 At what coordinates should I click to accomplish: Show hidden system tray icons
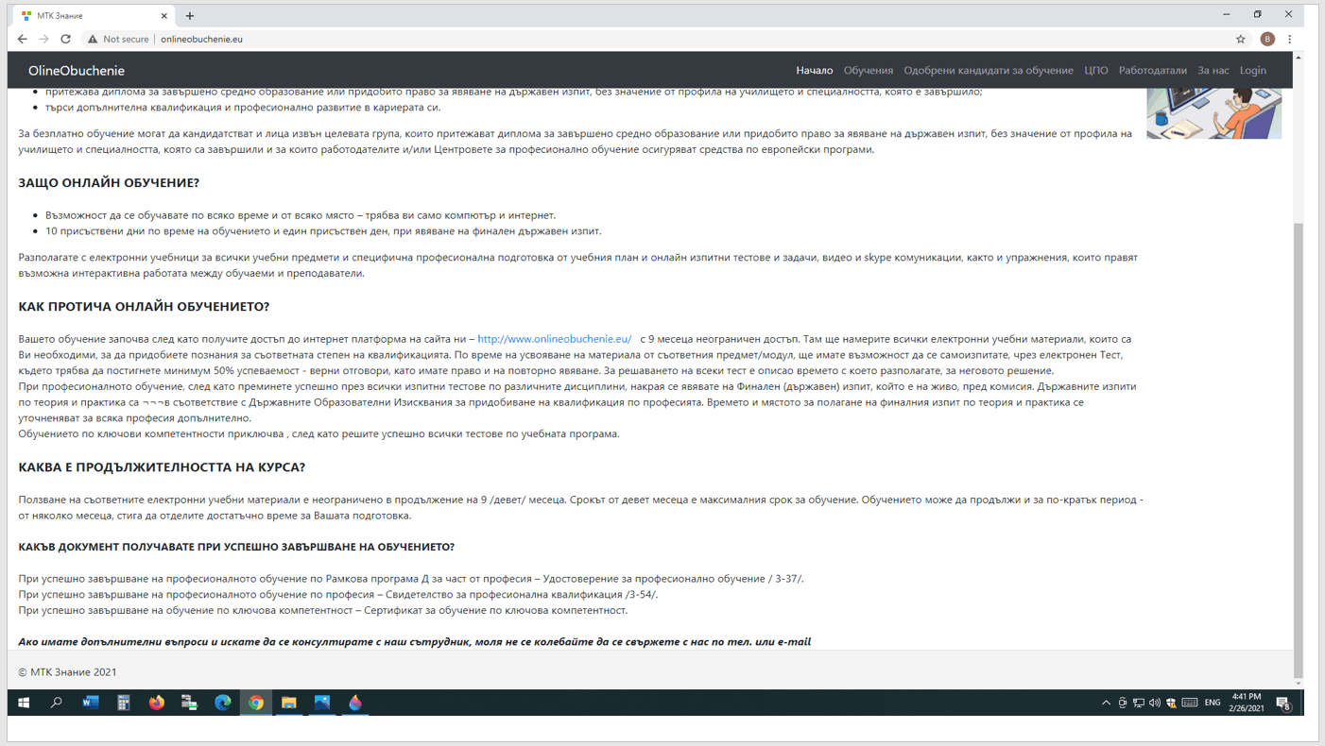point(1106,703)
